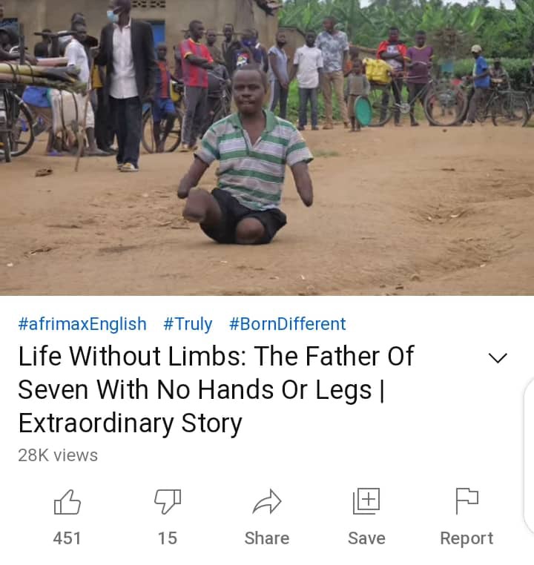The width and height of the screenshot is (534, 565).
Task: Tap the video player frame
Action: [x=267, y=148]
